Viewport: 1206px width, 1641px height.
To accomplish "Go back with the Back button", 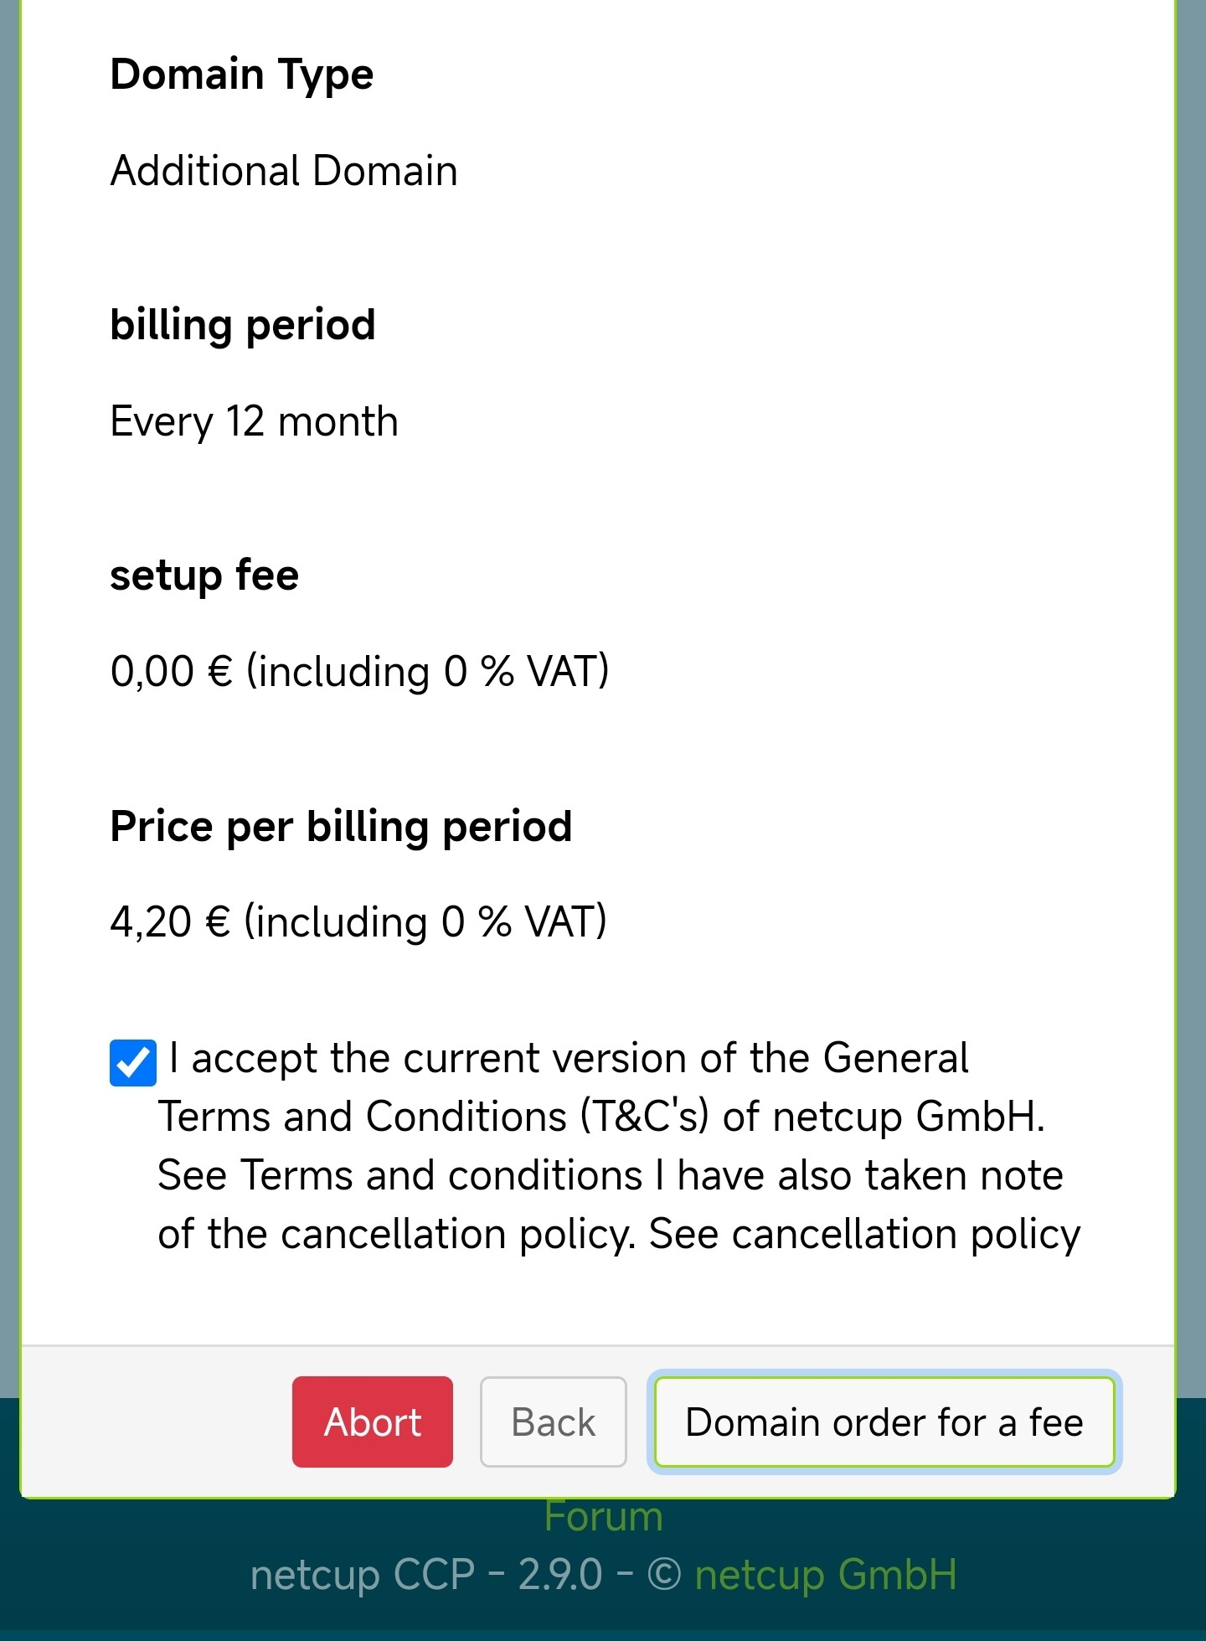I will point(553,1422).
